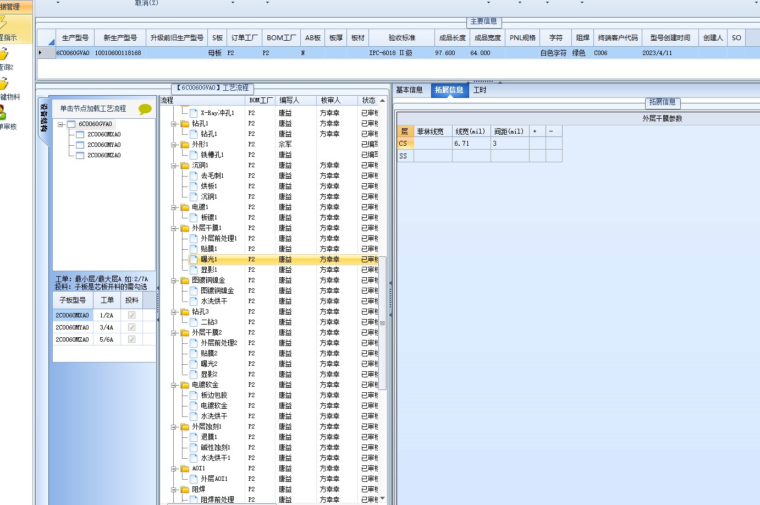Click the folder icon beside 钻孔1 group
Screen dimensions: 760x505
click(x=185, y=124)
